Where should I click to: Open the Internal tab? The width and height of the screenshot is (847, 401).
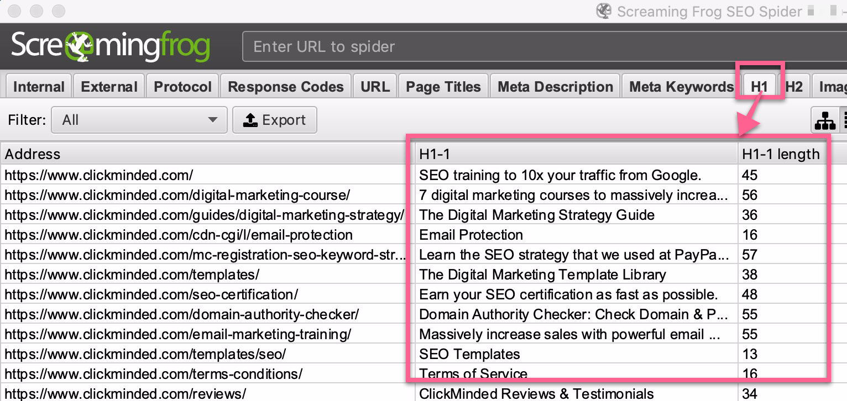[39, 87]
